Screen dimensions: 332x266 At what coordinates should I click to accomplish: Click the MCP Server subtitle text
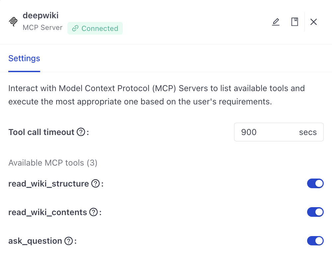coord(42,28)
